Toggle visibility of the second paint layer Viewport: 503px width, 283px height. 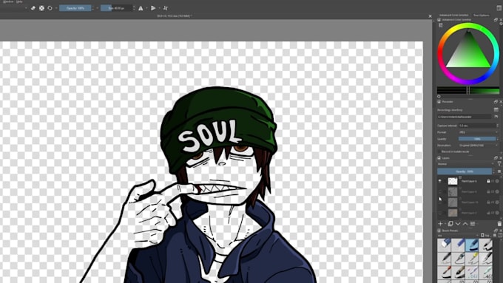pyautogui.click(x=440, y=192)
